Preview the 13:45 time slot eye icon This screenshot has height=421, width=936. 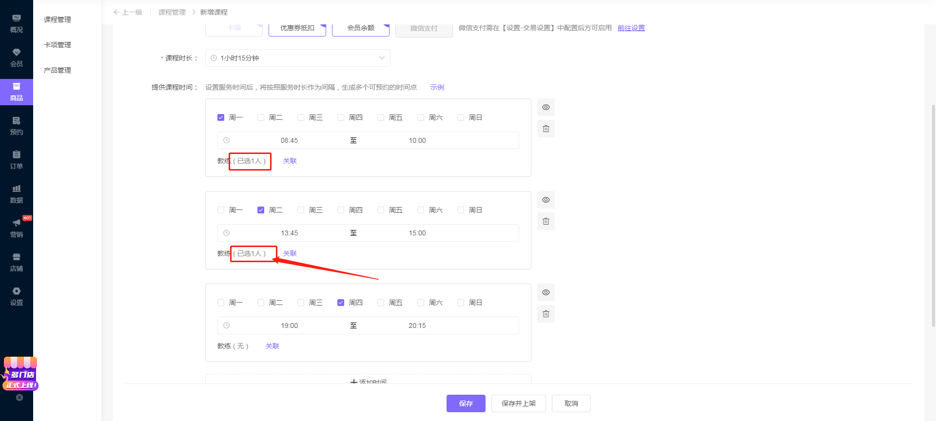pyautogui.click(x=546, y=200)
